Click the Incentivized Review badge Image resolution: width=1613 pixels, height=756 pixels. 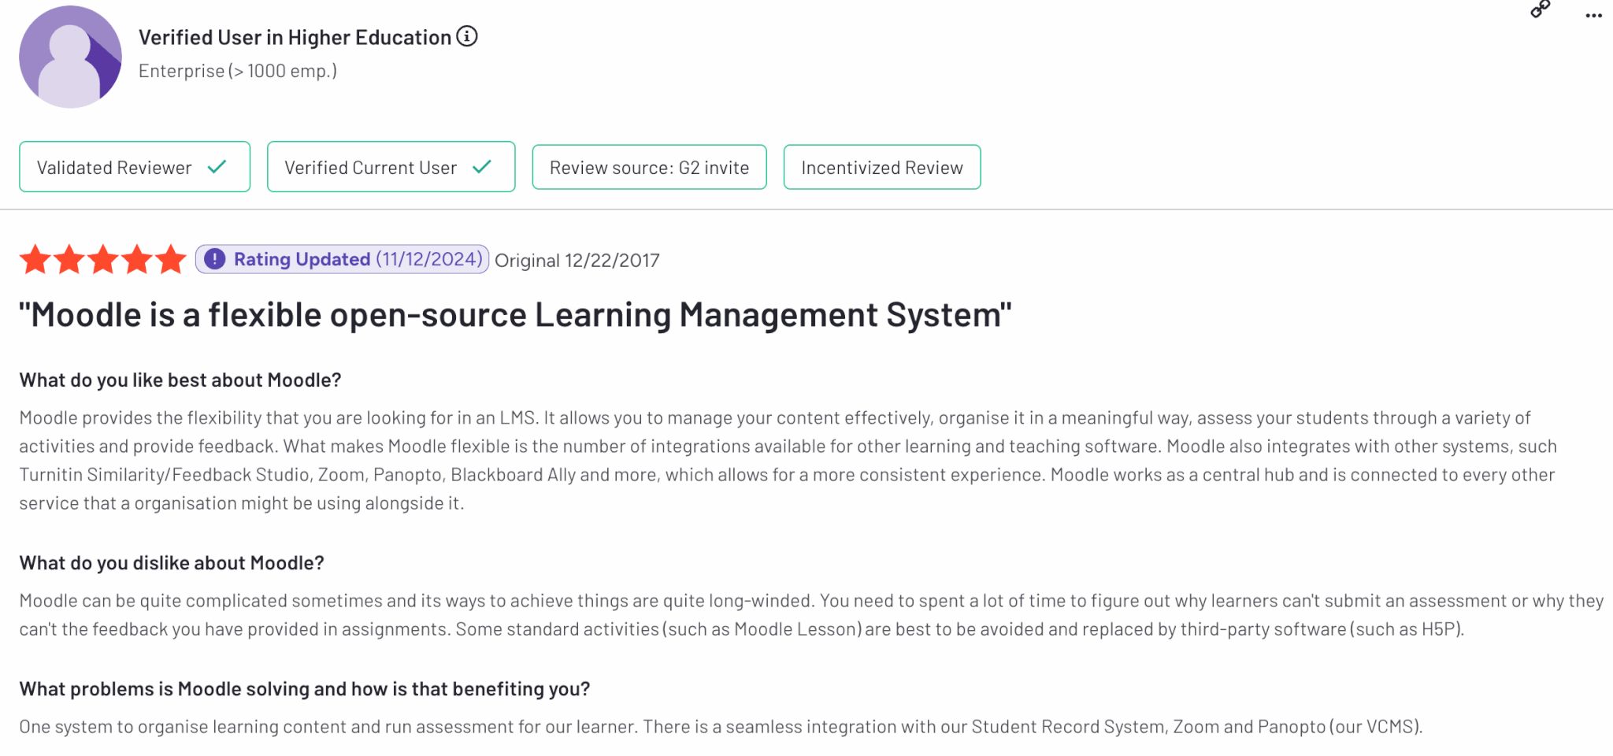pyautogui.click(x=882, y=167)
